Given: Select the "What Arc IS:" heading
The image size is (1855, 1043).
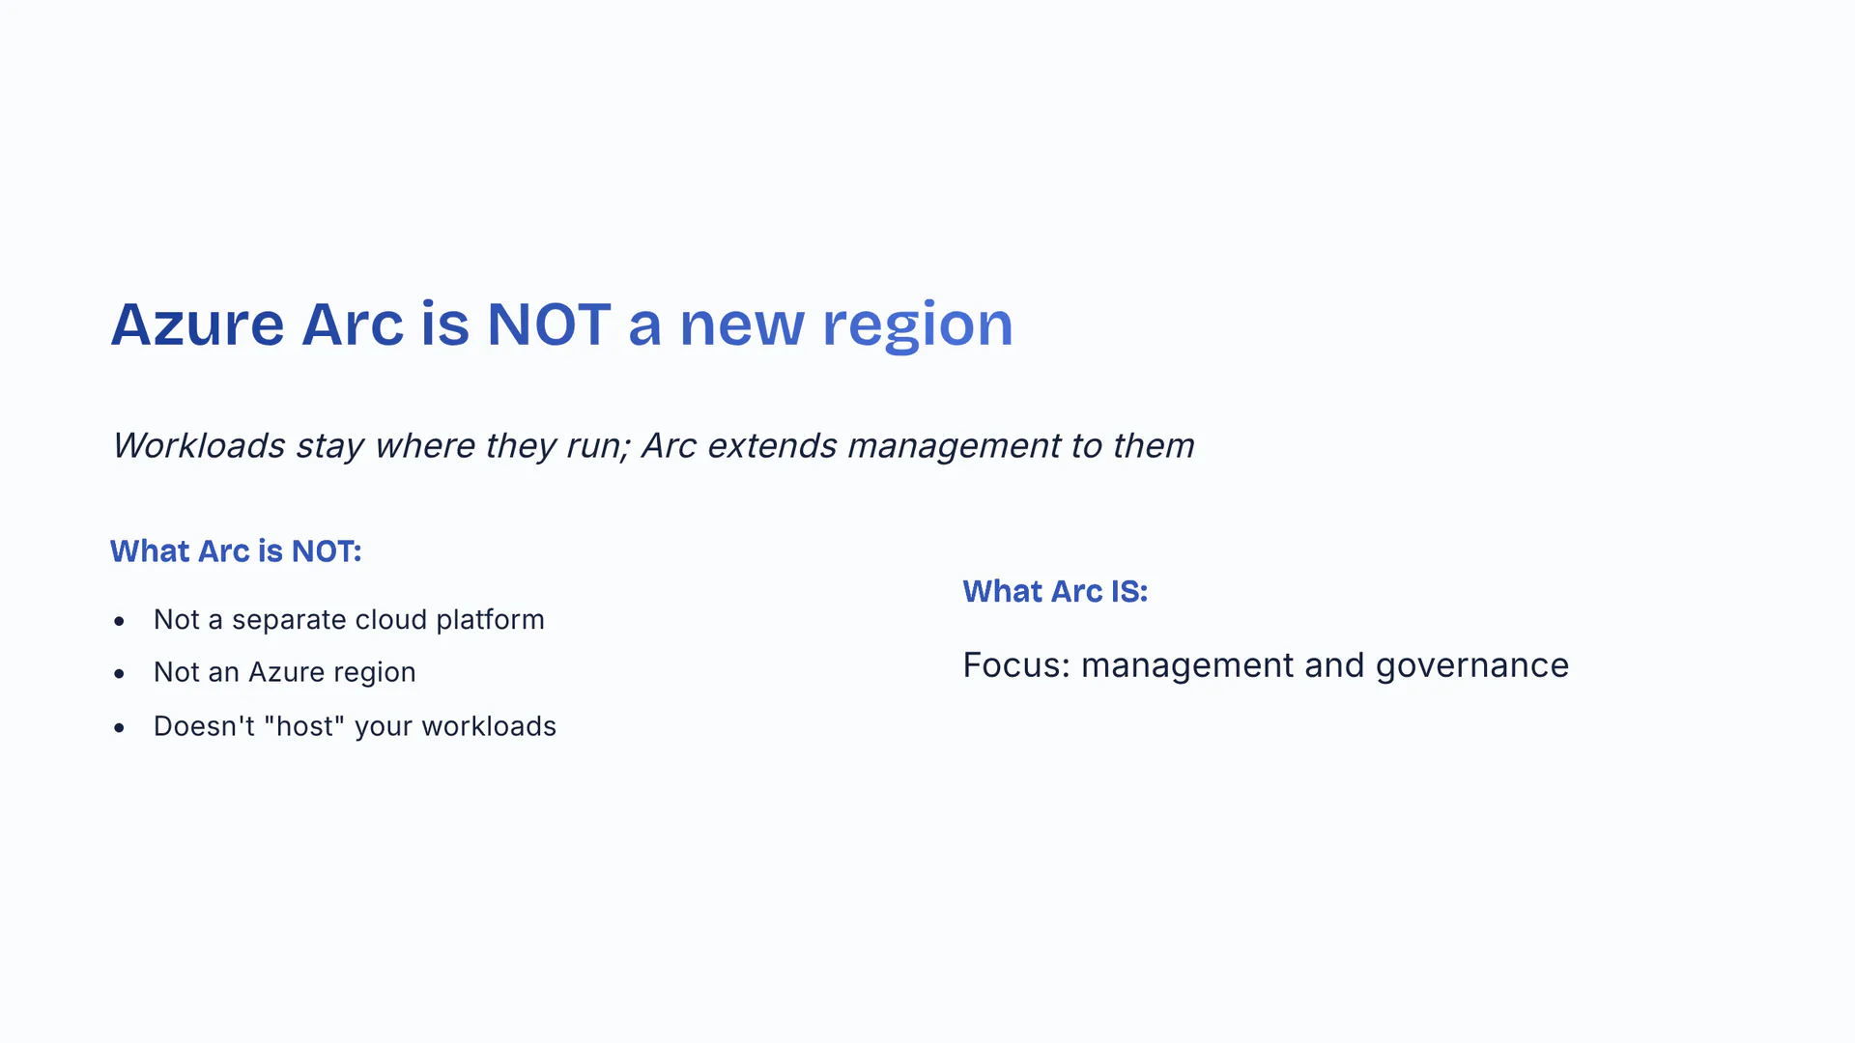Looking at the screenshot, I should (x=1055, y=592).
